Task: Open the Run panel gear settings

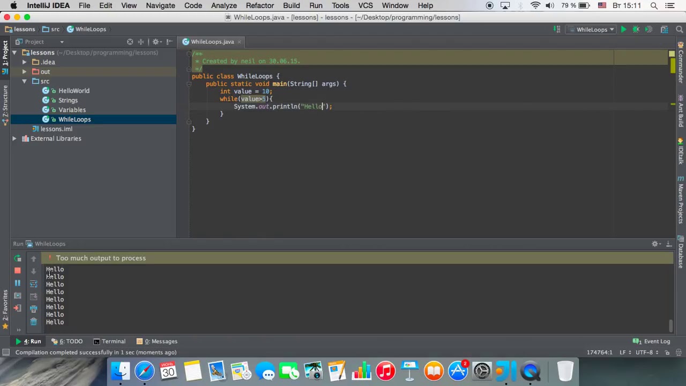Action: click(656, 244)
